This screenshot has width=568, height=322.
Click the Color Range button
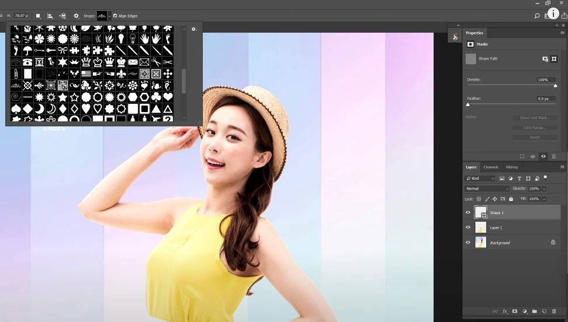(x=535, y=127)
